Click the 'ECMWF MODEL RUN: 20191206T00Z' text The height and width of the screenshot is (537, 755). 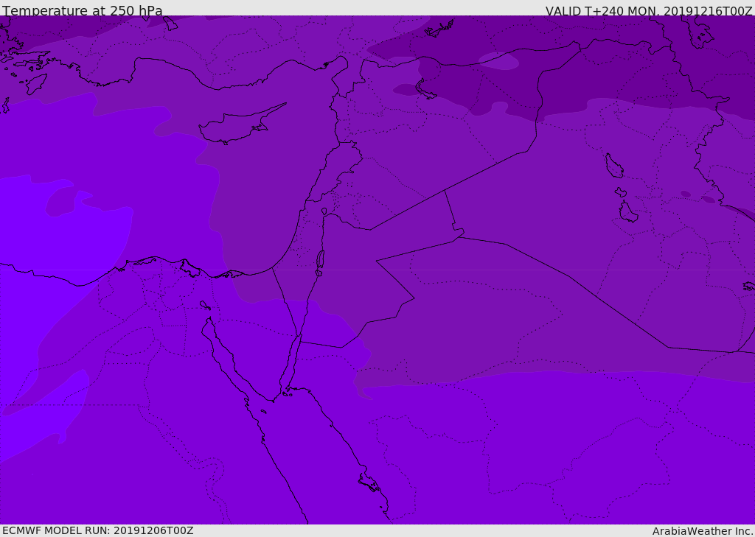(x=98, y=530)
